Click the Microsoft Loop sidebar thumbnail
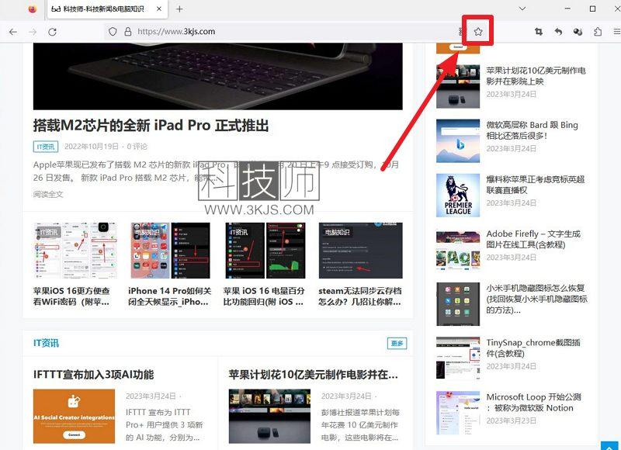The height and width of the screenshot is (450, 621). 458,413
